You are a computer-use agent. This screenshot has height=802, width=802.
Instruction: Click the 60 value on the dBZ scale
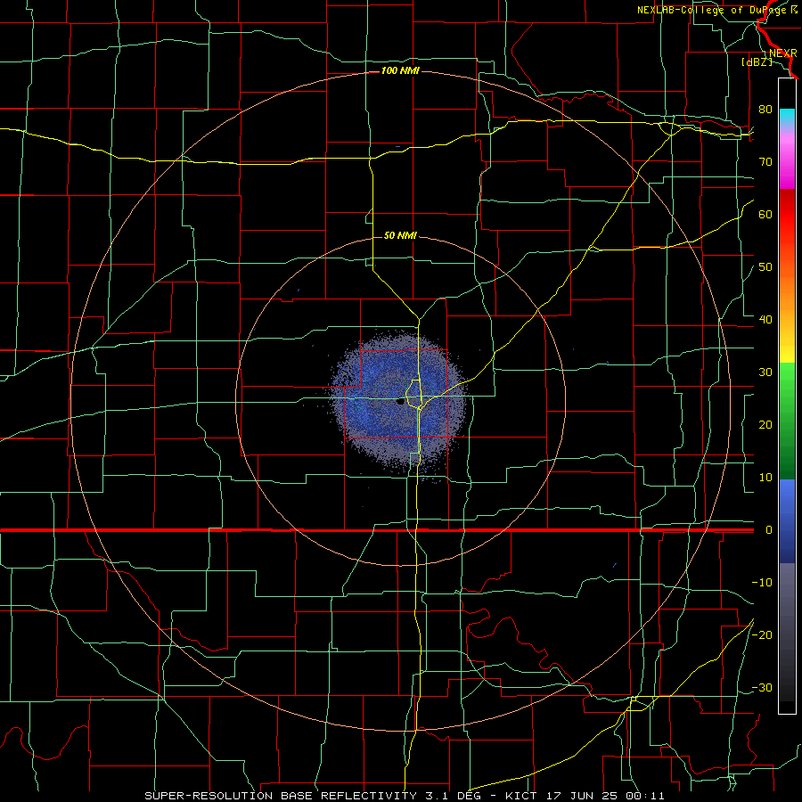(765, 214)
